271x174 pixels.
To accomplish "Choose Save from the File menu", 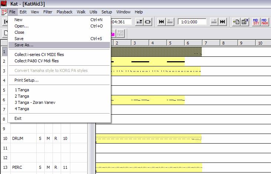I will [59, 39].
